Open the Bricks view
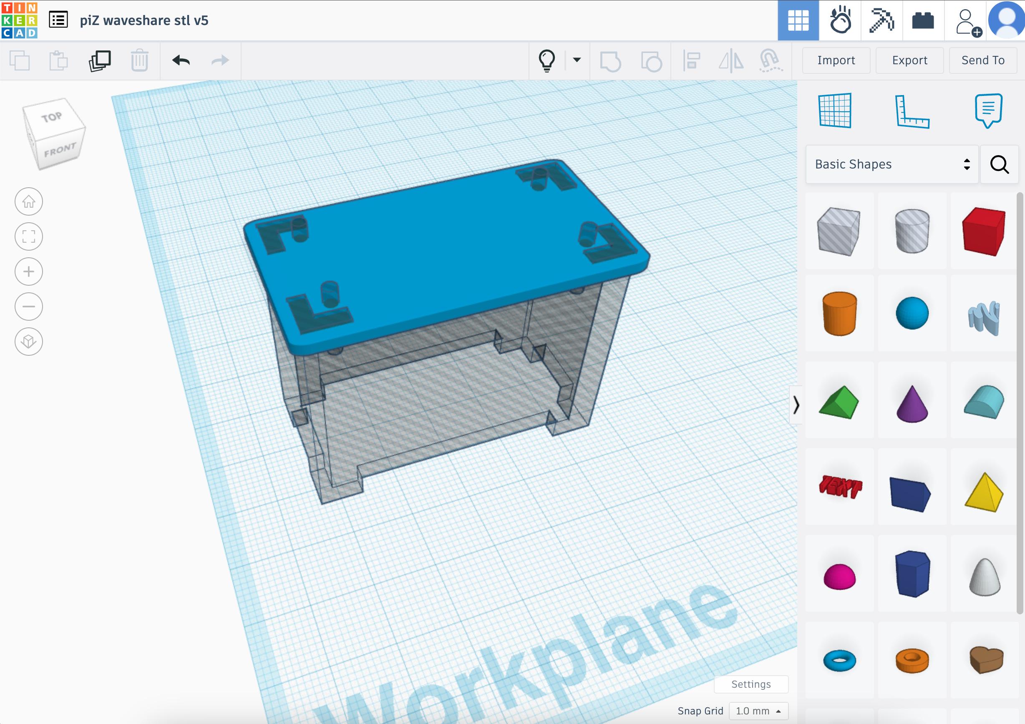The height and width of the screenshot is (724, 1025). (x=923, y=20)
